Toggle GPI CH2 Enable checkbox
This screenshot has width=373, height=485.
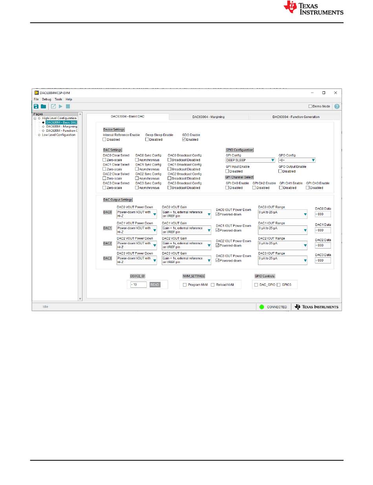pos(254,187)
